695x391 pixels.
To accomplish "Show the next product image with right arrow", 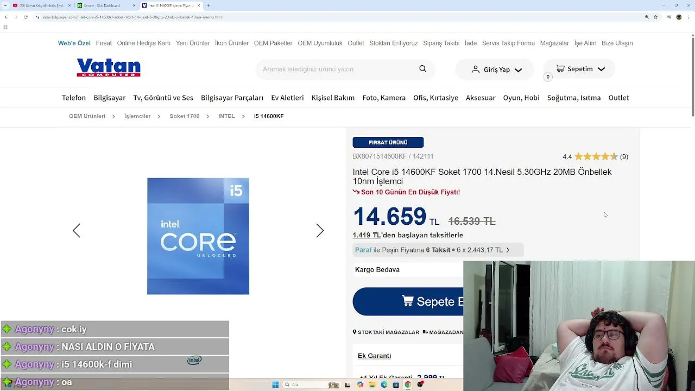I will 320,231.
